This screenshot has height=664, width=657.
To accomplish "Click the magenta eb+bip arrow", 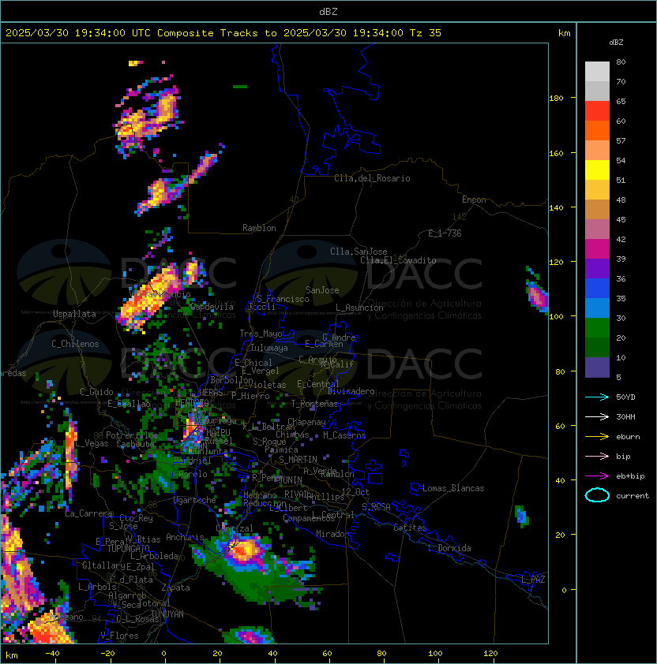I will (597, 476).
